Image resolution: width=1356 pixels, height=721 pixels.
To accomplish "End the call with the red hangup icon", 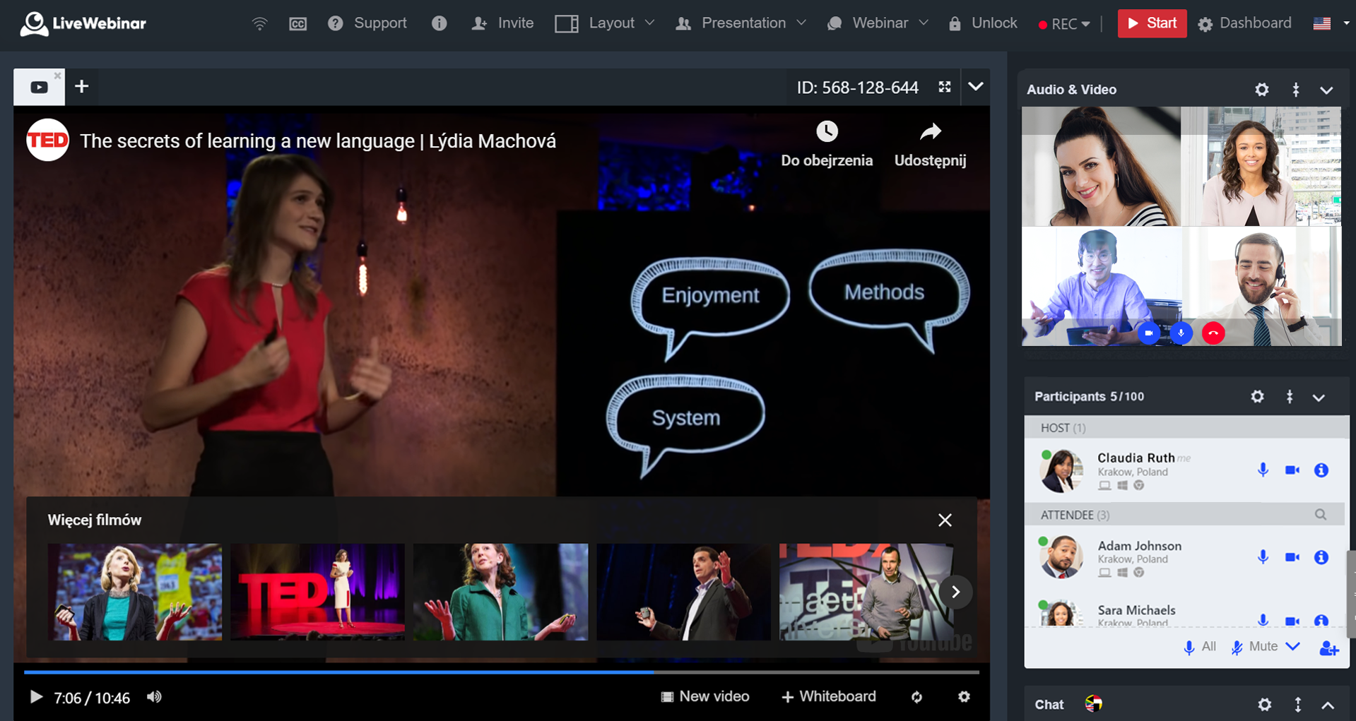I will 1213,333.
